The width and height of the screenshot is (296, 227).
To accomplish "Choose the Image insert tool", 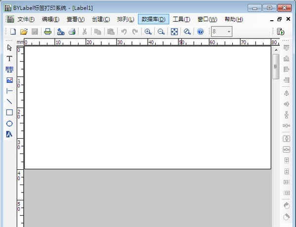I will [x=9, y=80].
